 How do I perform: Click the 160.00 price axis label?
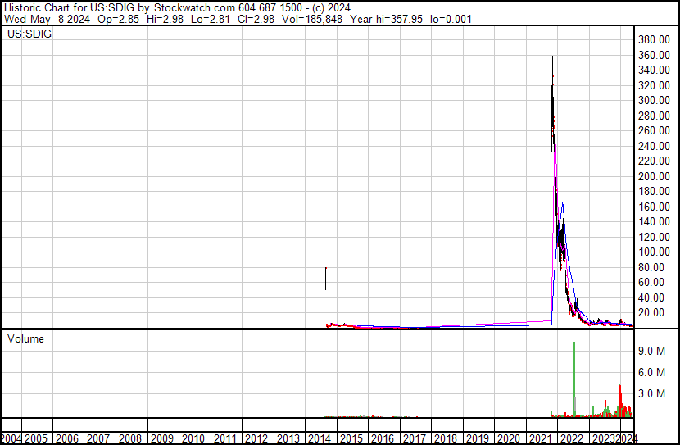click(654, 207)
